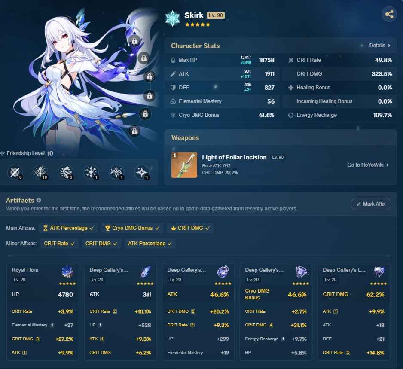Click the weapon CRIT DMG: 88.2% text
The width and height of the screenshot is (403, 369).
(x=220, y=172)
